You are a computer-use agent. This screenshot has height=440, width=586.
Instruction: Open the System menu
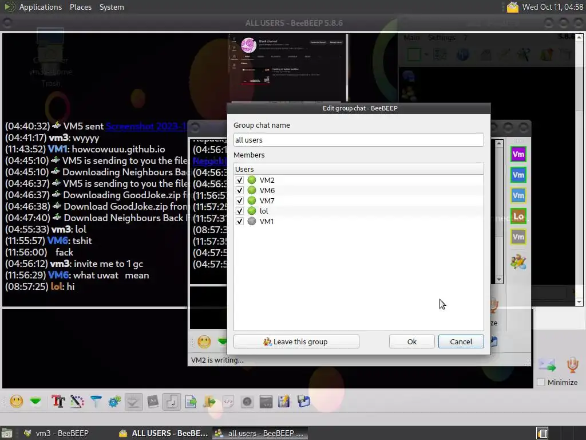[112, 7]
